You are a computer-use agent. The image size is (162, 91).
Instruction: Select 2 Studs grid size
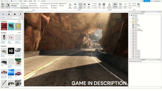94,4
